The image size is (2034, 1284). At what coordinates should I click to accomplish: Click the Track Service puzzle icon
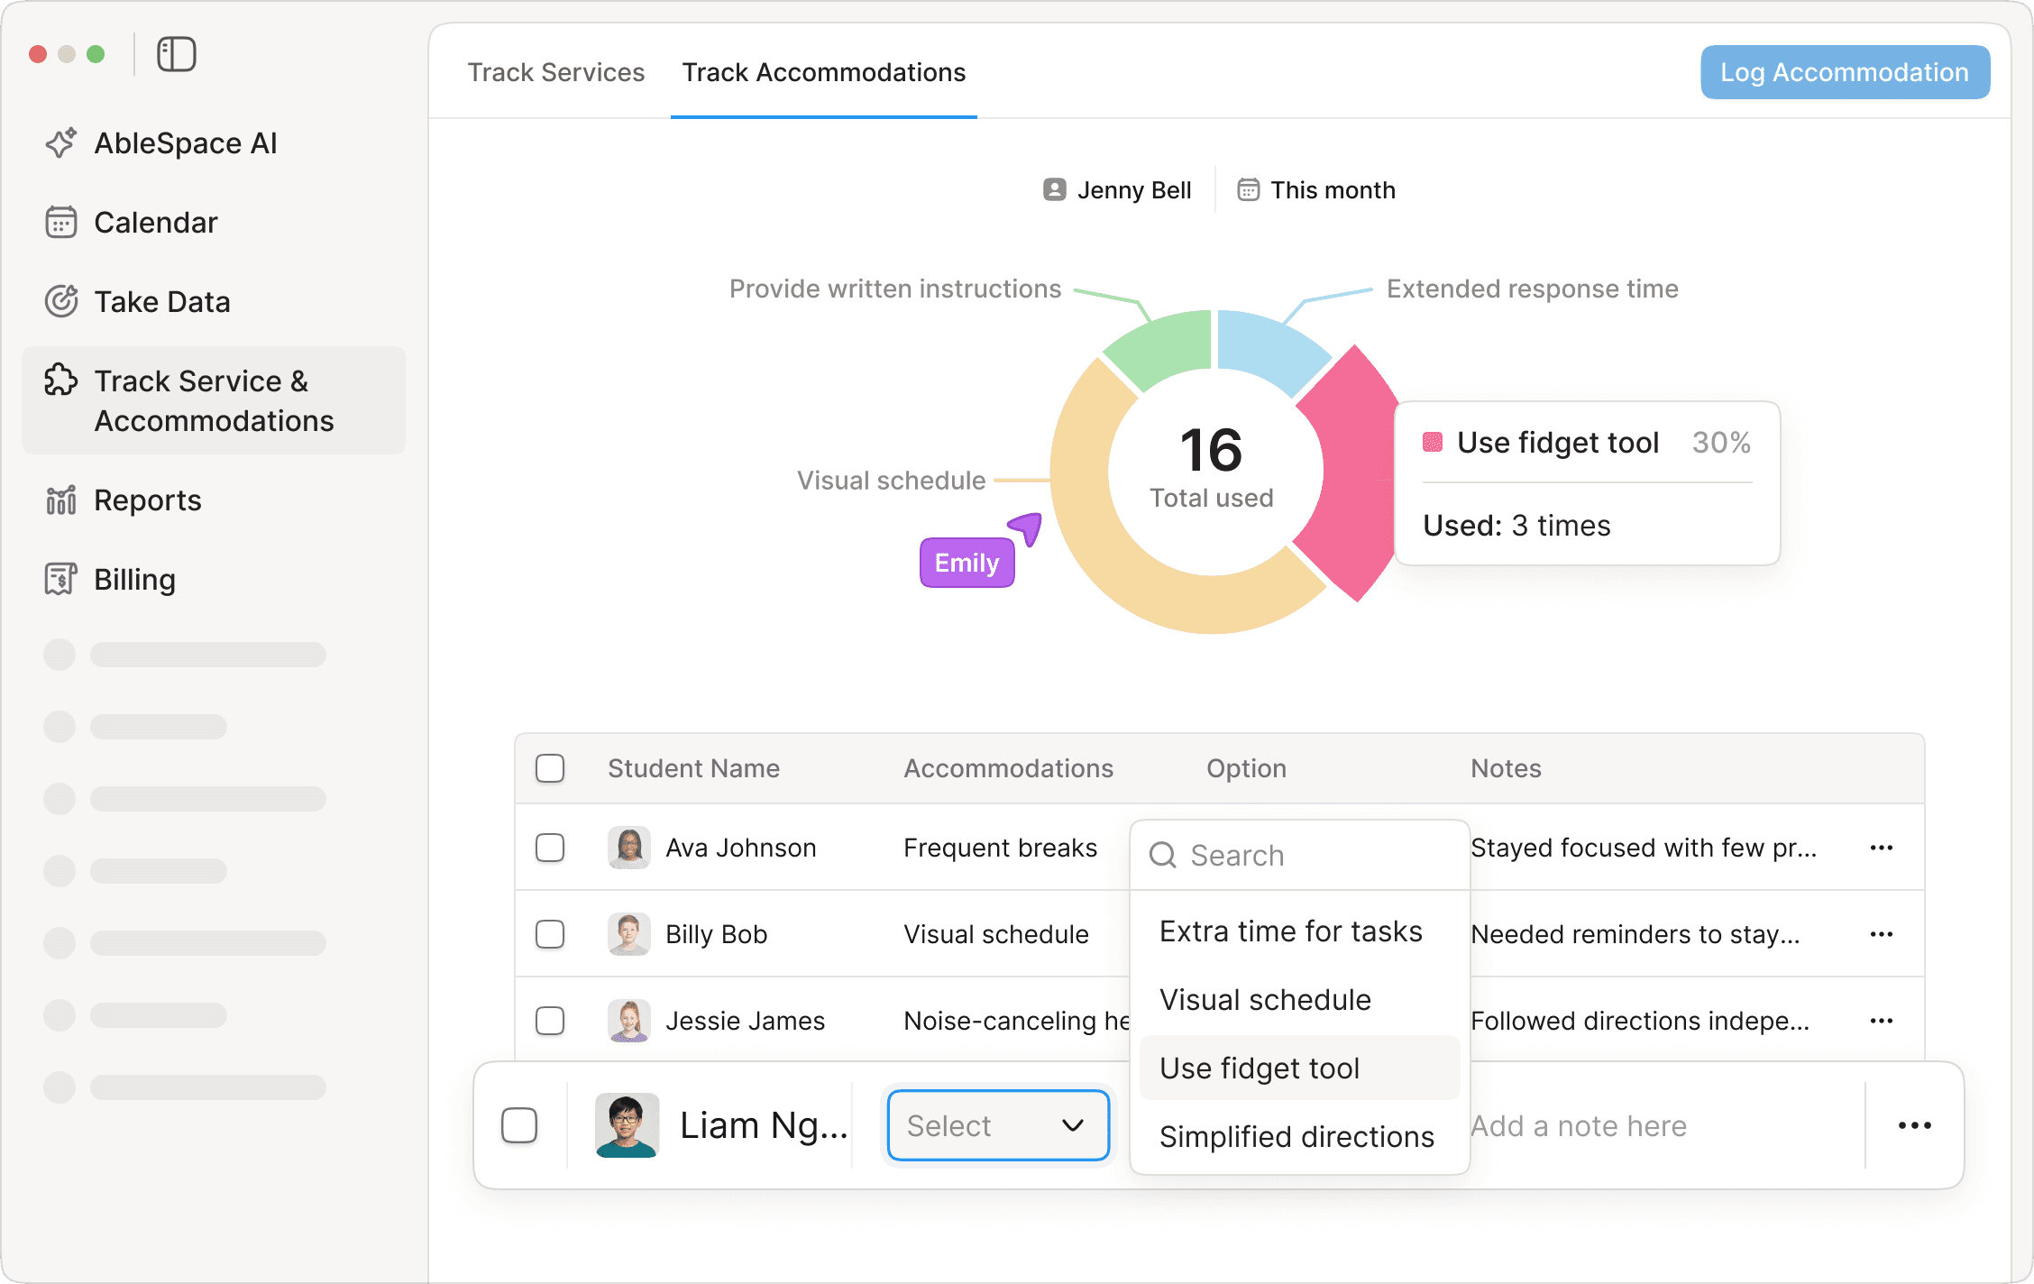pos(61,381)
